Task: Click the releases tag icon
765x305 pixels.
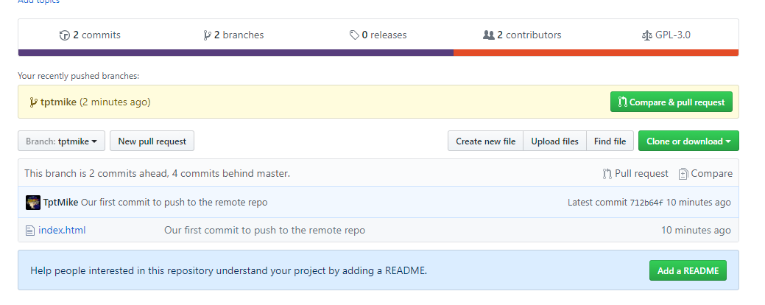Action: click(x=354, y=35)
